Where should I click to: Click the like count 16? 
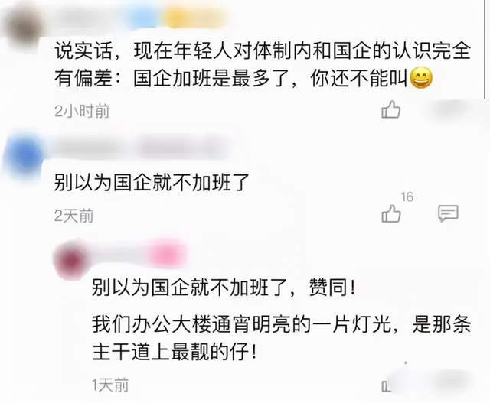(x=407, y=197)
